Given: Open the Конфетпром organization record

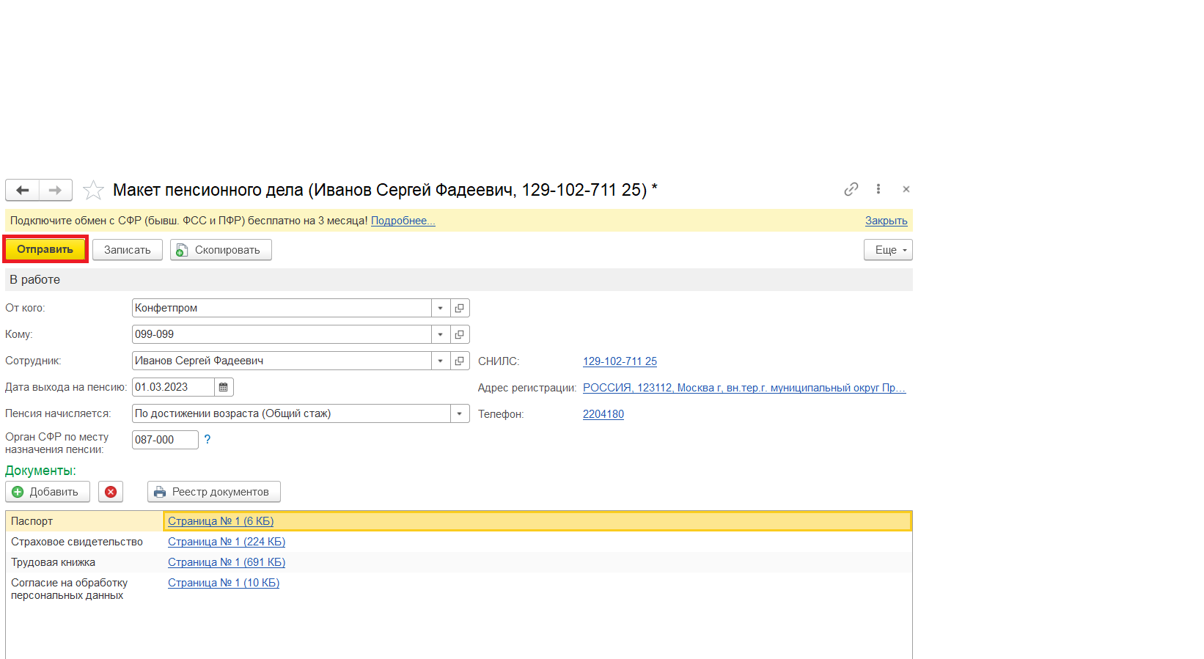Looking at the screenshot, I should coord(460,308).
